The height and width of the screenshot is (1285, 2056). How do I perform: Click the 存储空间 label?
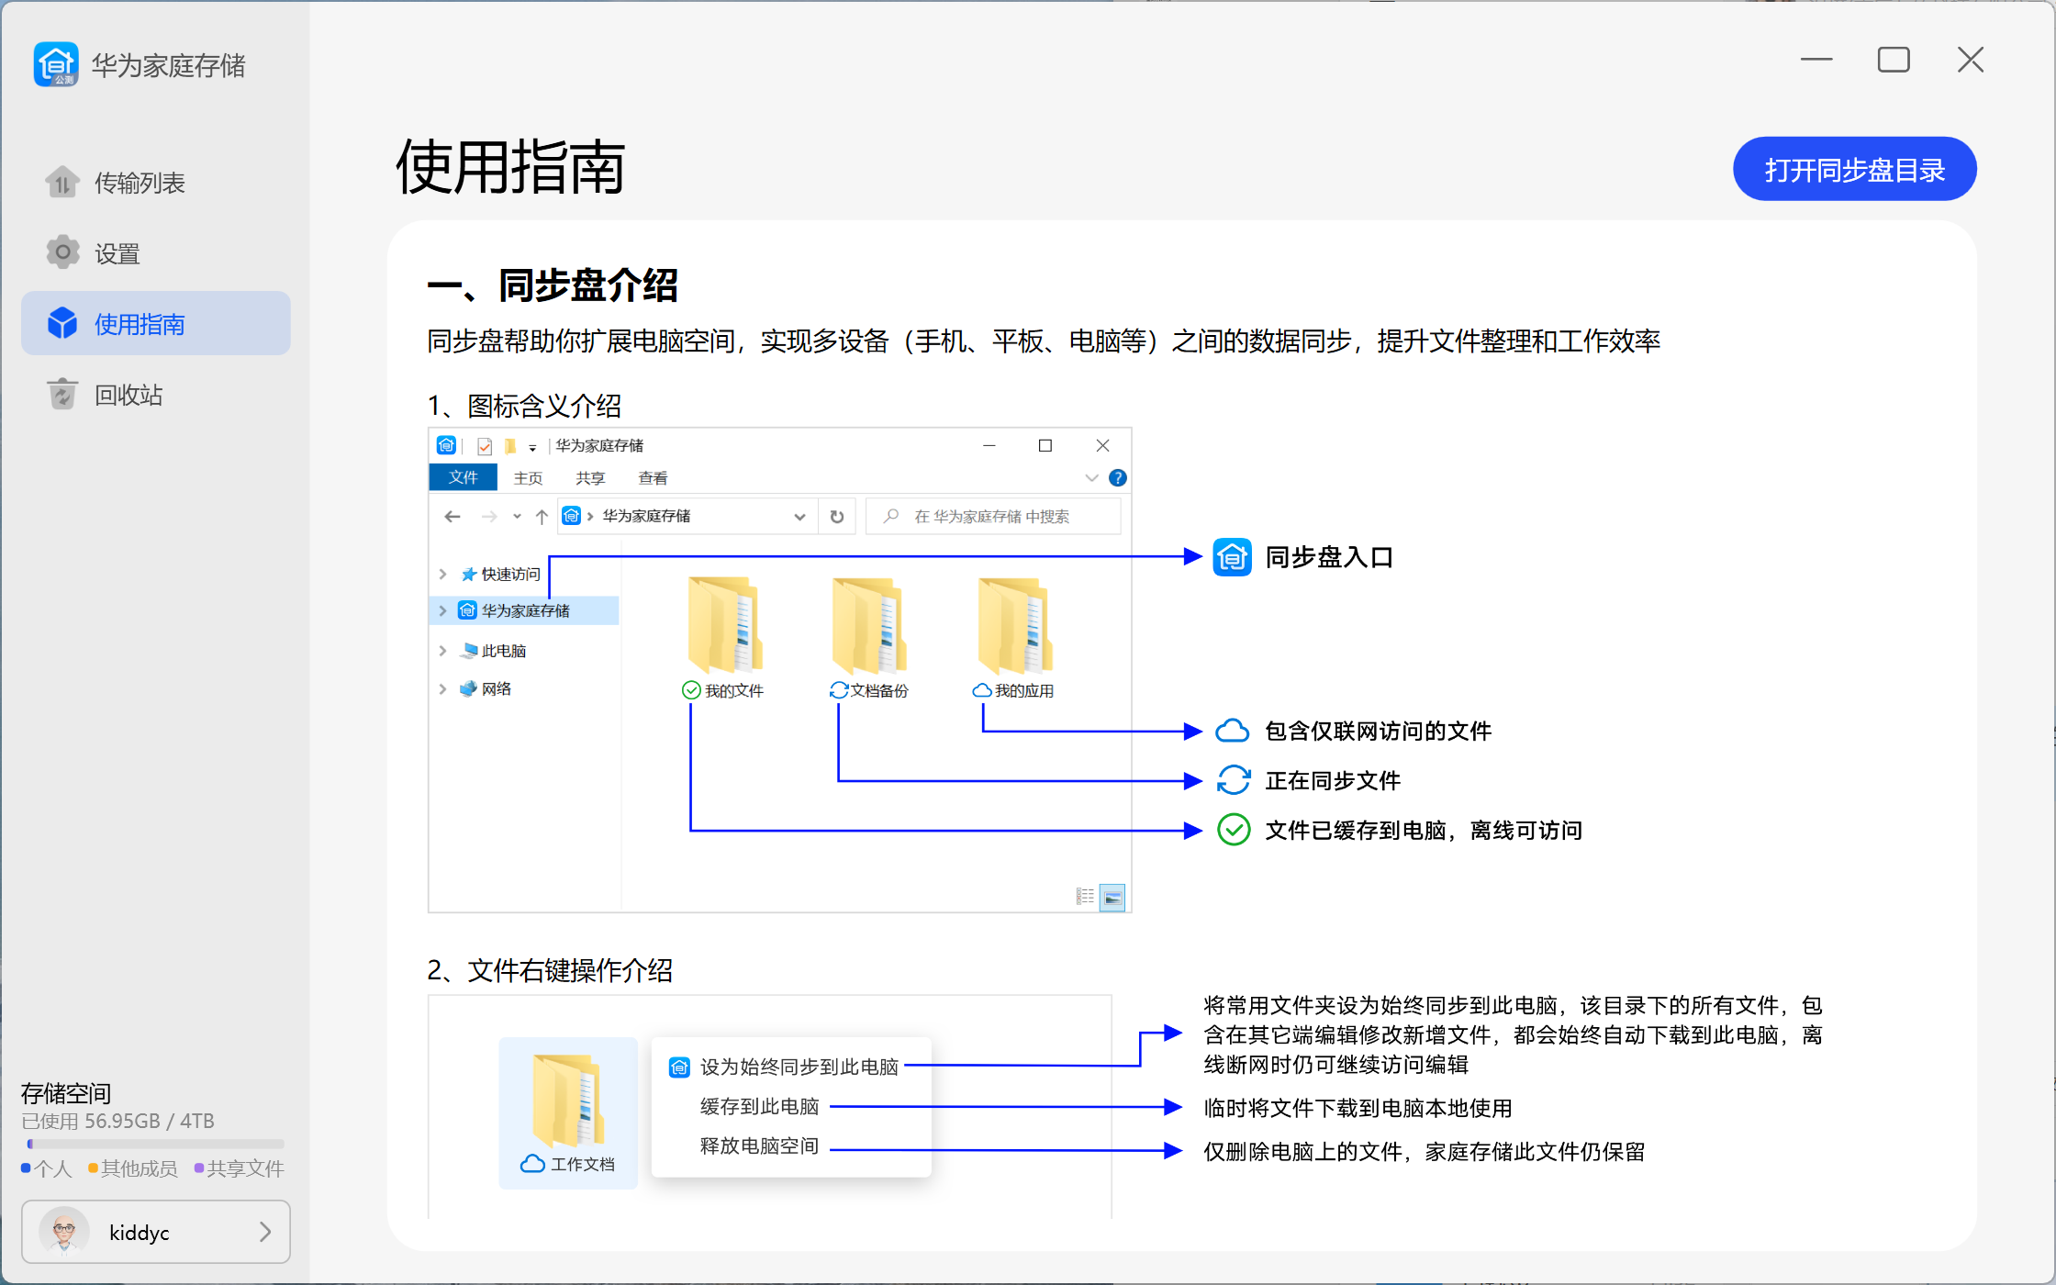[x=66, y=1093]
